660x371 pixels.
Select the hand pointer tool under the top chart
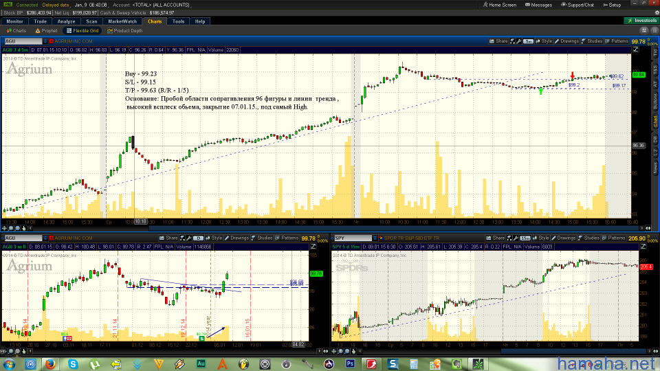24,228
